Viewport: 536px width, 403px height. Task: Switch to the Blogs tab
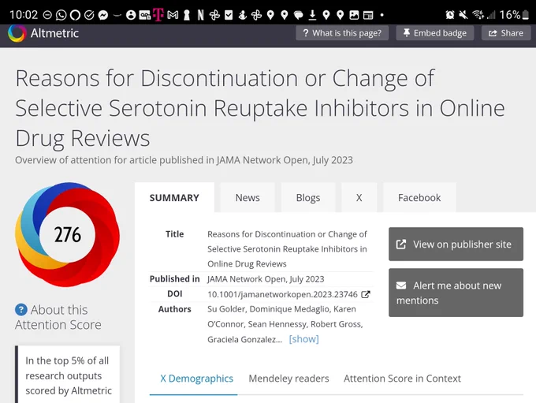coord(308,198)
